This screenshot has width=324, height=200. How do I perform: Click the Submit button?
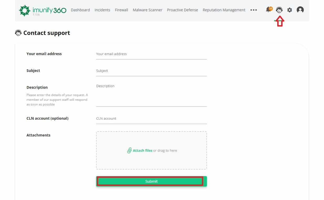151,181
